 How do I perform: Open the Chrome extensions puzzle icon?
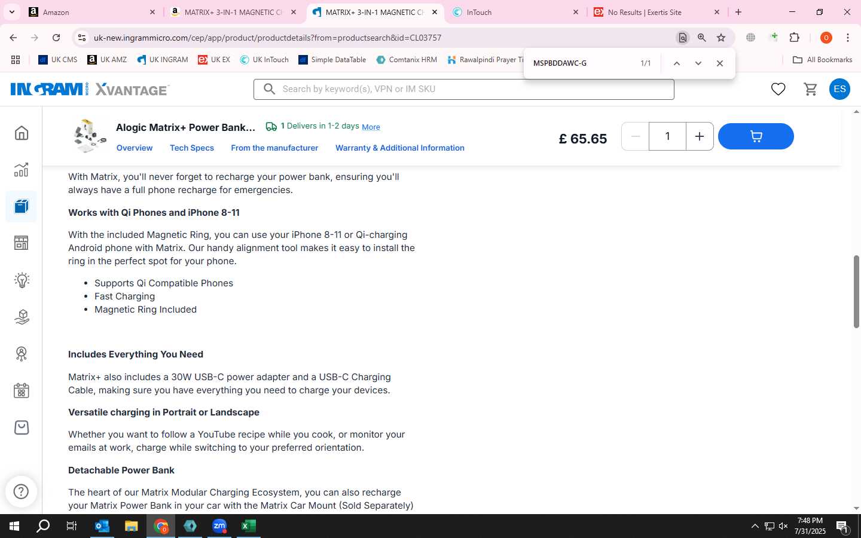click(795, 38)
